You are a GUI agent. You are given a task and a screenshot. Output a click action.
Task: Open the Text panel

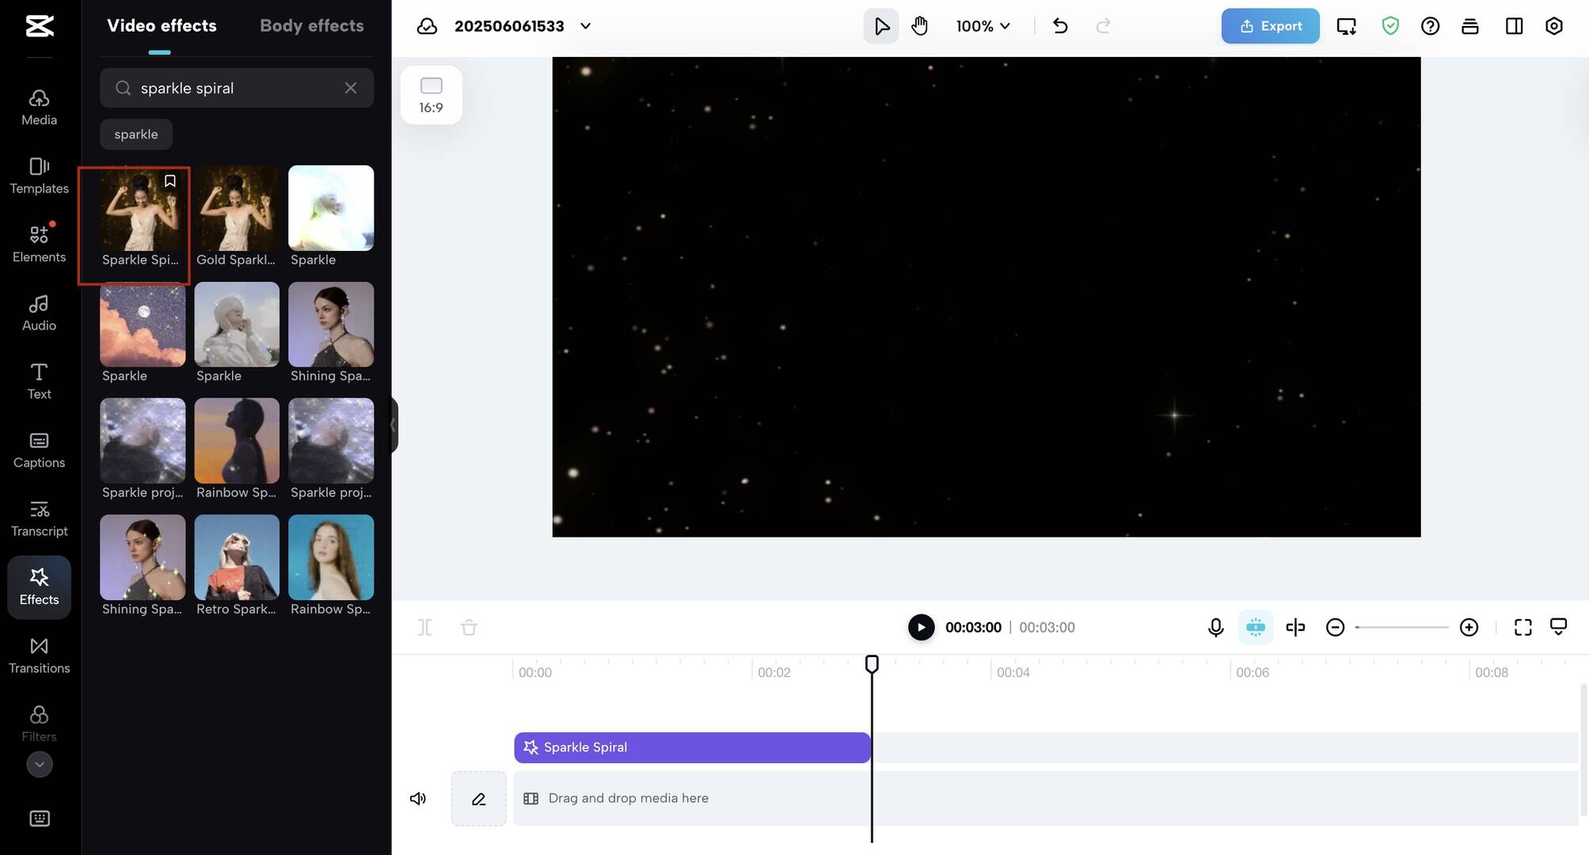click(x=39, y=382)
